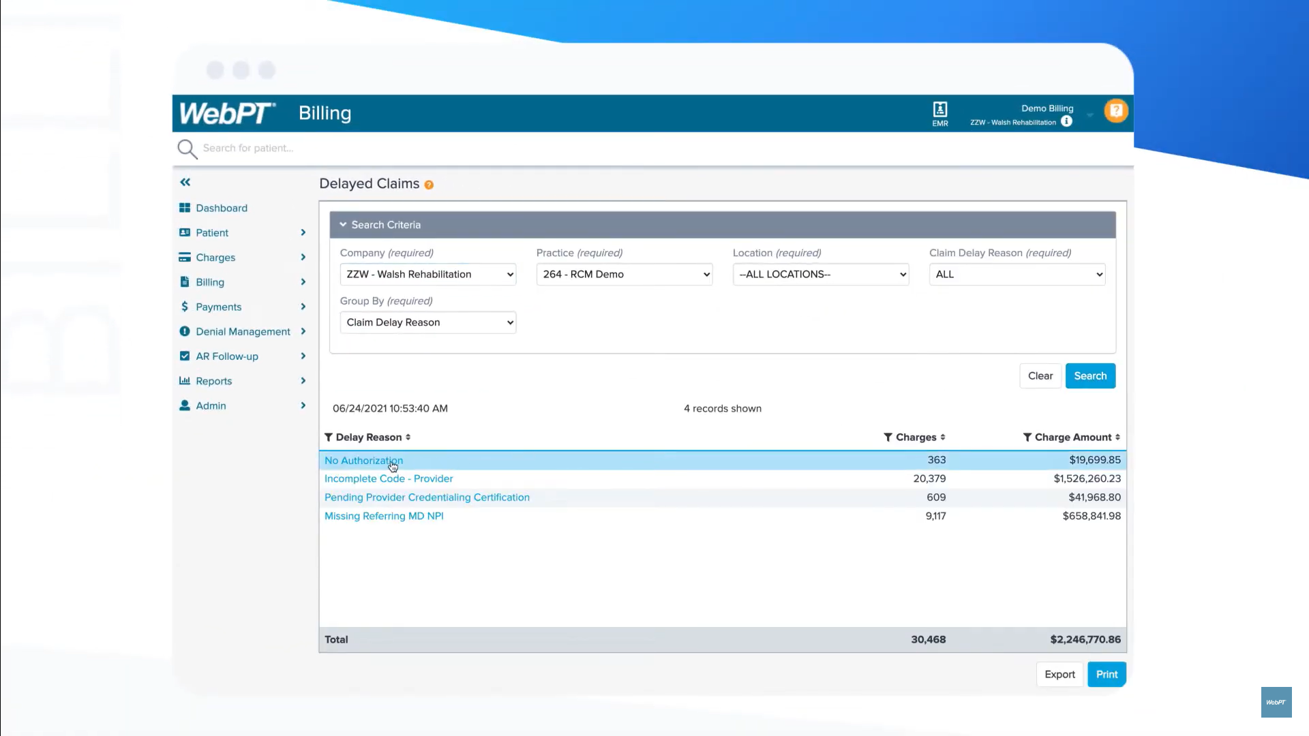Viewport: 1309px width, 736px height.
Task: Open the Claim Delay Reason dropdown
Action: (x=1017, y=275)
